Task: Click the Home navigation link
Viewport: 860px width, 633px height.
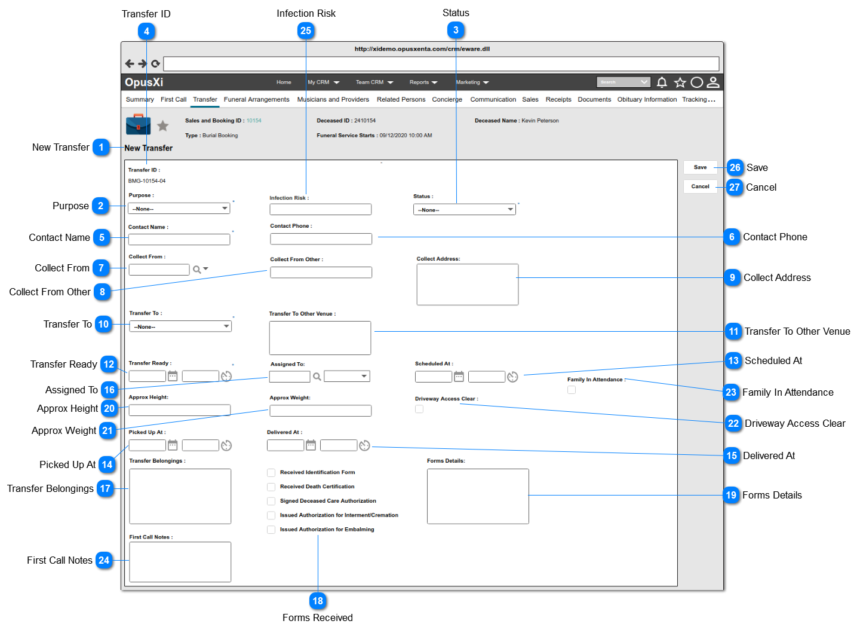Action: point(284,82)
